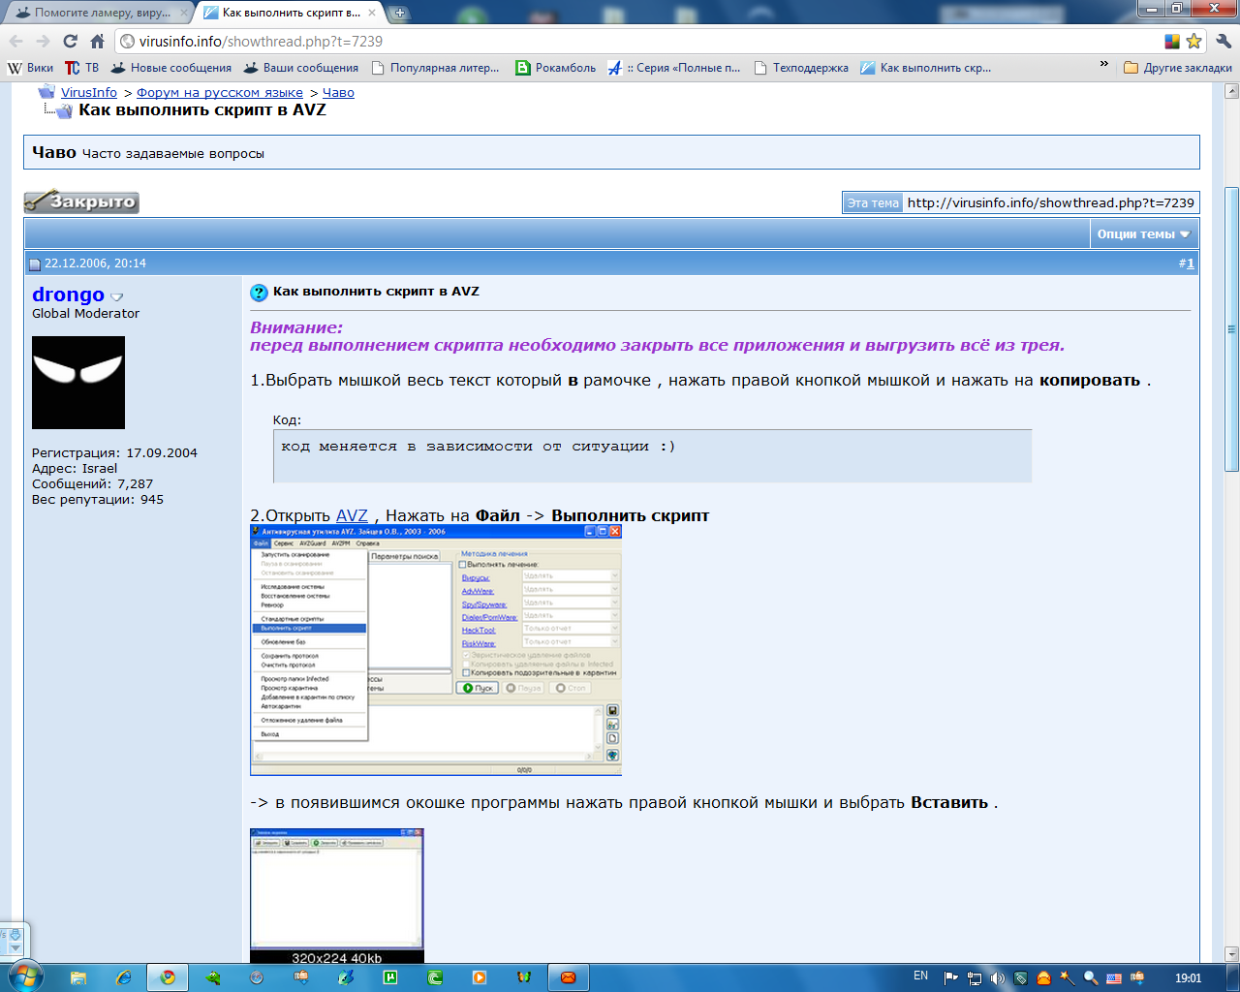The height and width of the screenshot is (992, 1240).
Task: Open the 'AVZ' hyperlink
Action: [352, 515]
